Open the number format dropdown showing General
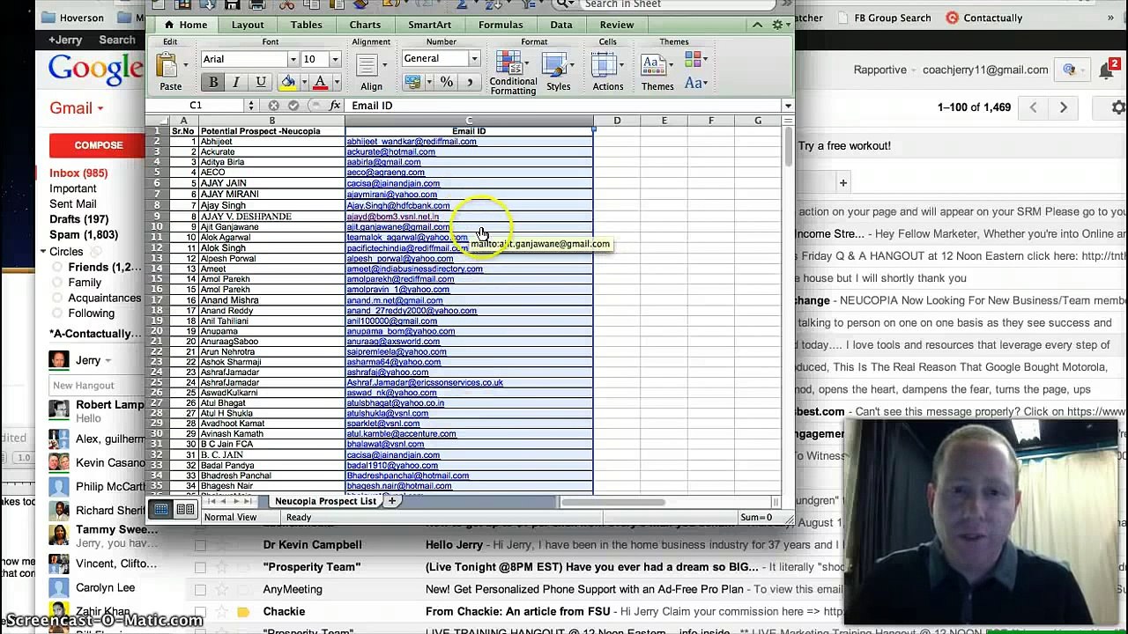This screenshot has width=1128, height=634. pos(474,59)
